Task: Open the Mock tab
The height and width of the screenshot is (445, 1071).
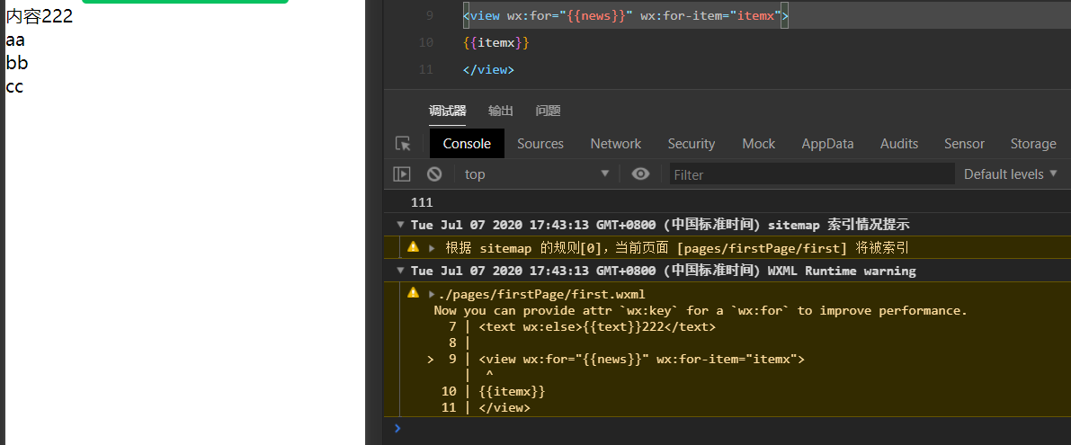Action: 759,144
